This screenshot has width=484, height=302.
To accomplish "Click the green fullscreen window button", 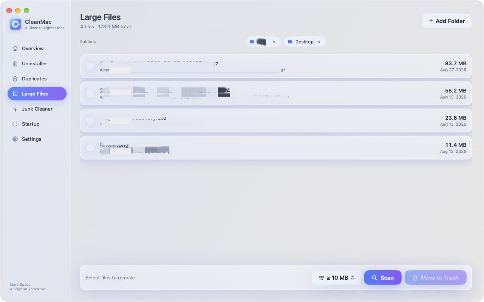I will tap(26, 11).
